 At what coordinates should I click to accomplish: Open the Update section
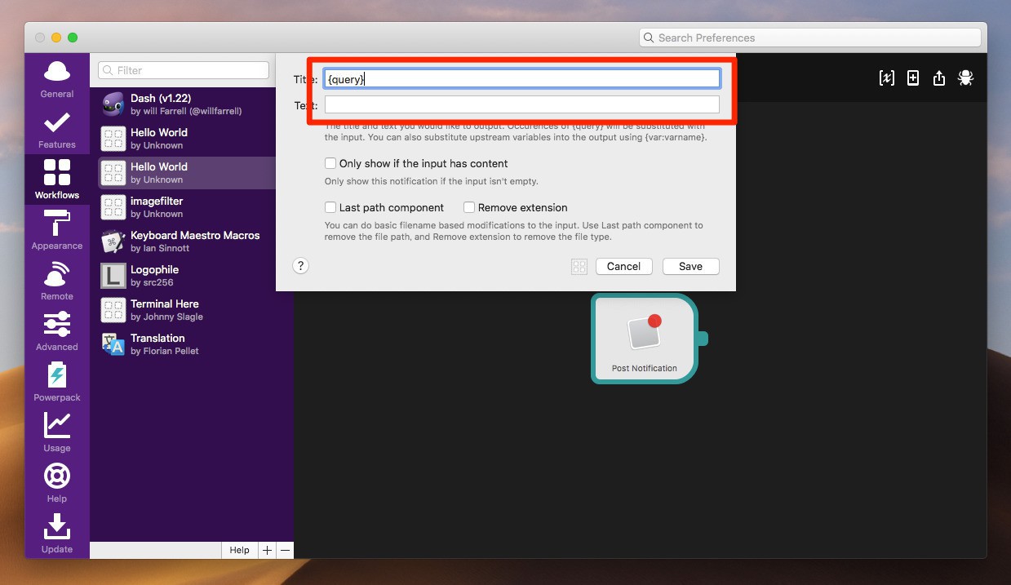point(57,534)
